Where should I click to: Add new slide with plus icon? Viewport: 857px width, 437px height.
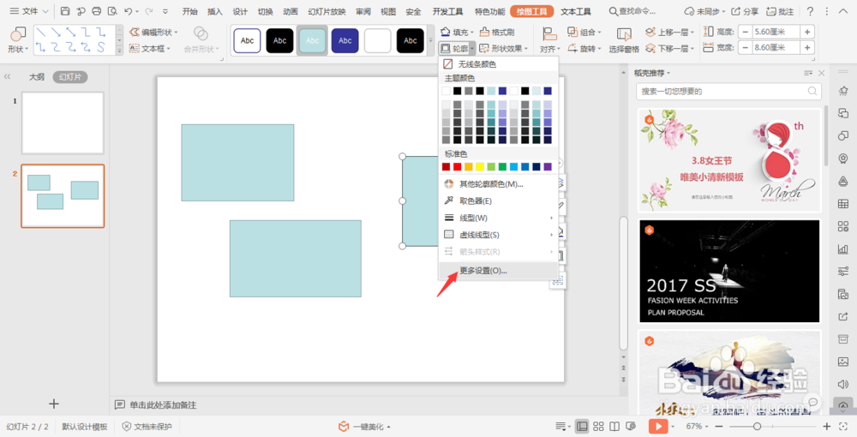[53, 404]
